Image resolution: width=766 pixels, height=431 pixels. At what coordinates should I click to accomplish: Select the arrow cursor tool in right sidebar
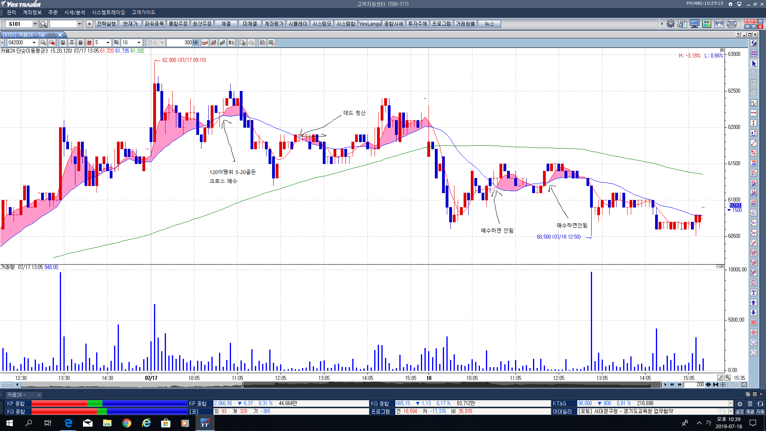click(753, 63)
